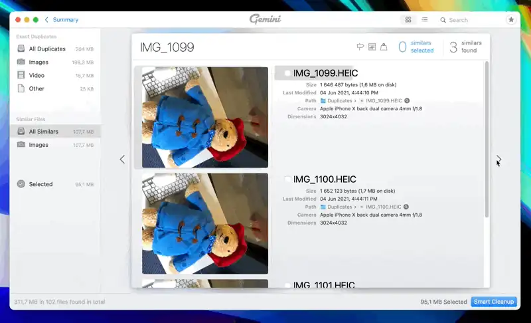Click Duplicates folder in IMG_1100 path
531x323 pixels.
(x=337, y=207)
